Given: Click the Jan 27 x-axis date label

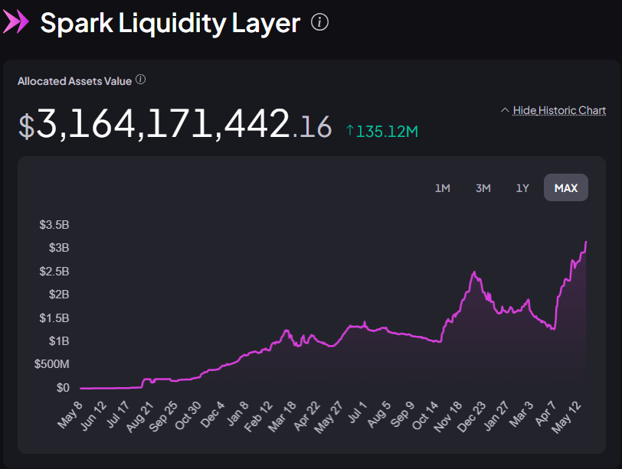Looking at the screenshot, I should click(496, 416).
